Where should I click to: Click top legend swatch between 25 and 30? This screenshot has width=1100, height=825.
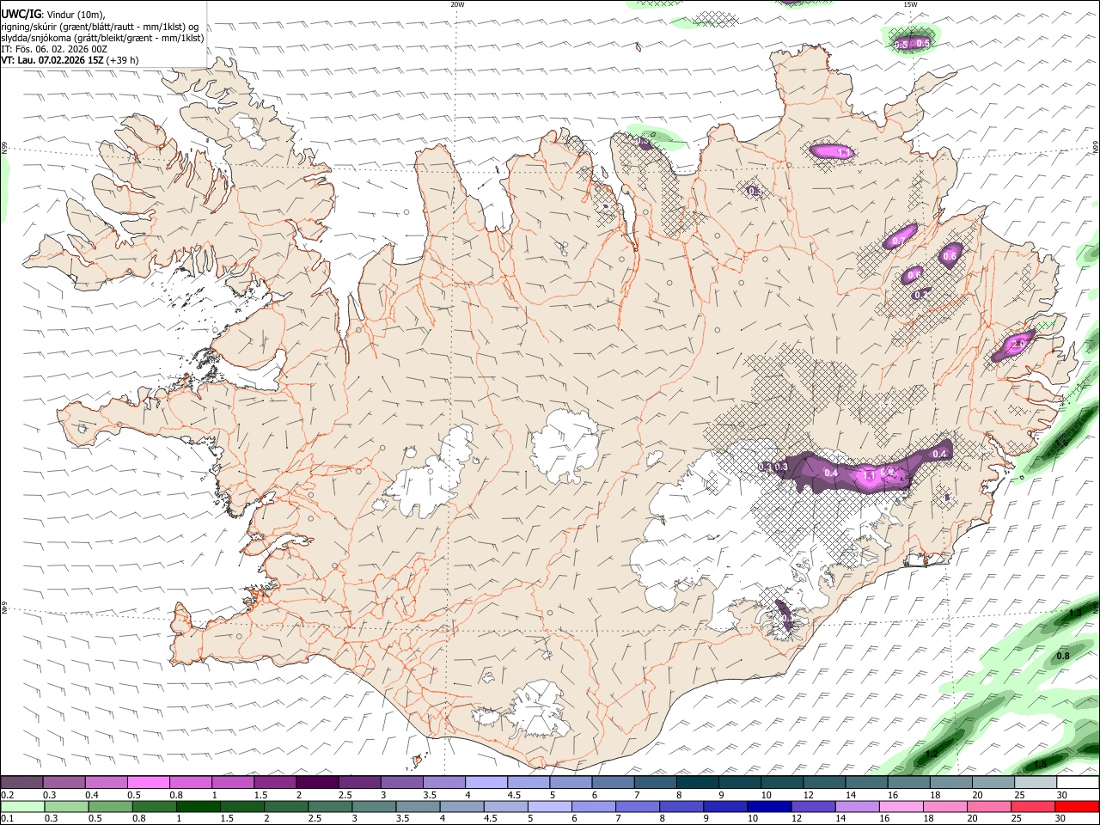pos(1035,783)
